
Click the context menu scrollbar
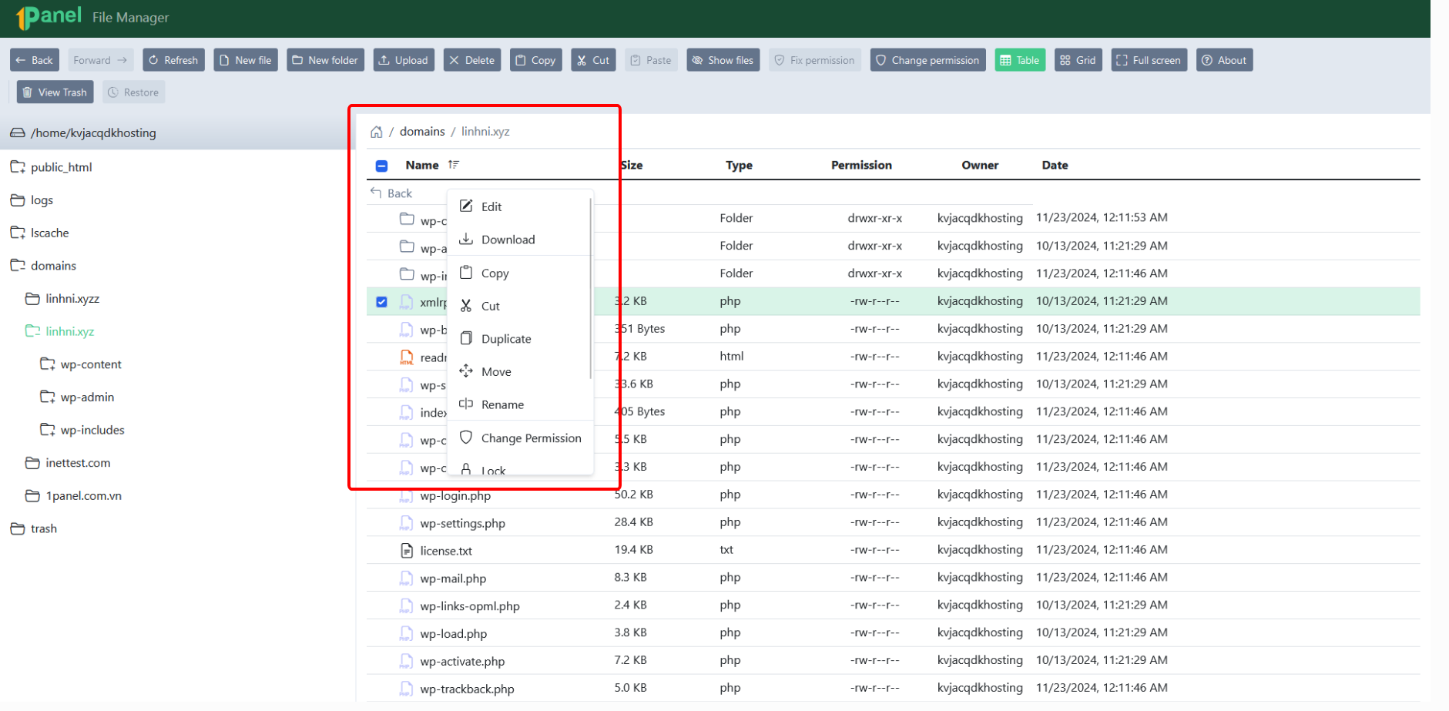pyautogui.click(x=591, y=287)
